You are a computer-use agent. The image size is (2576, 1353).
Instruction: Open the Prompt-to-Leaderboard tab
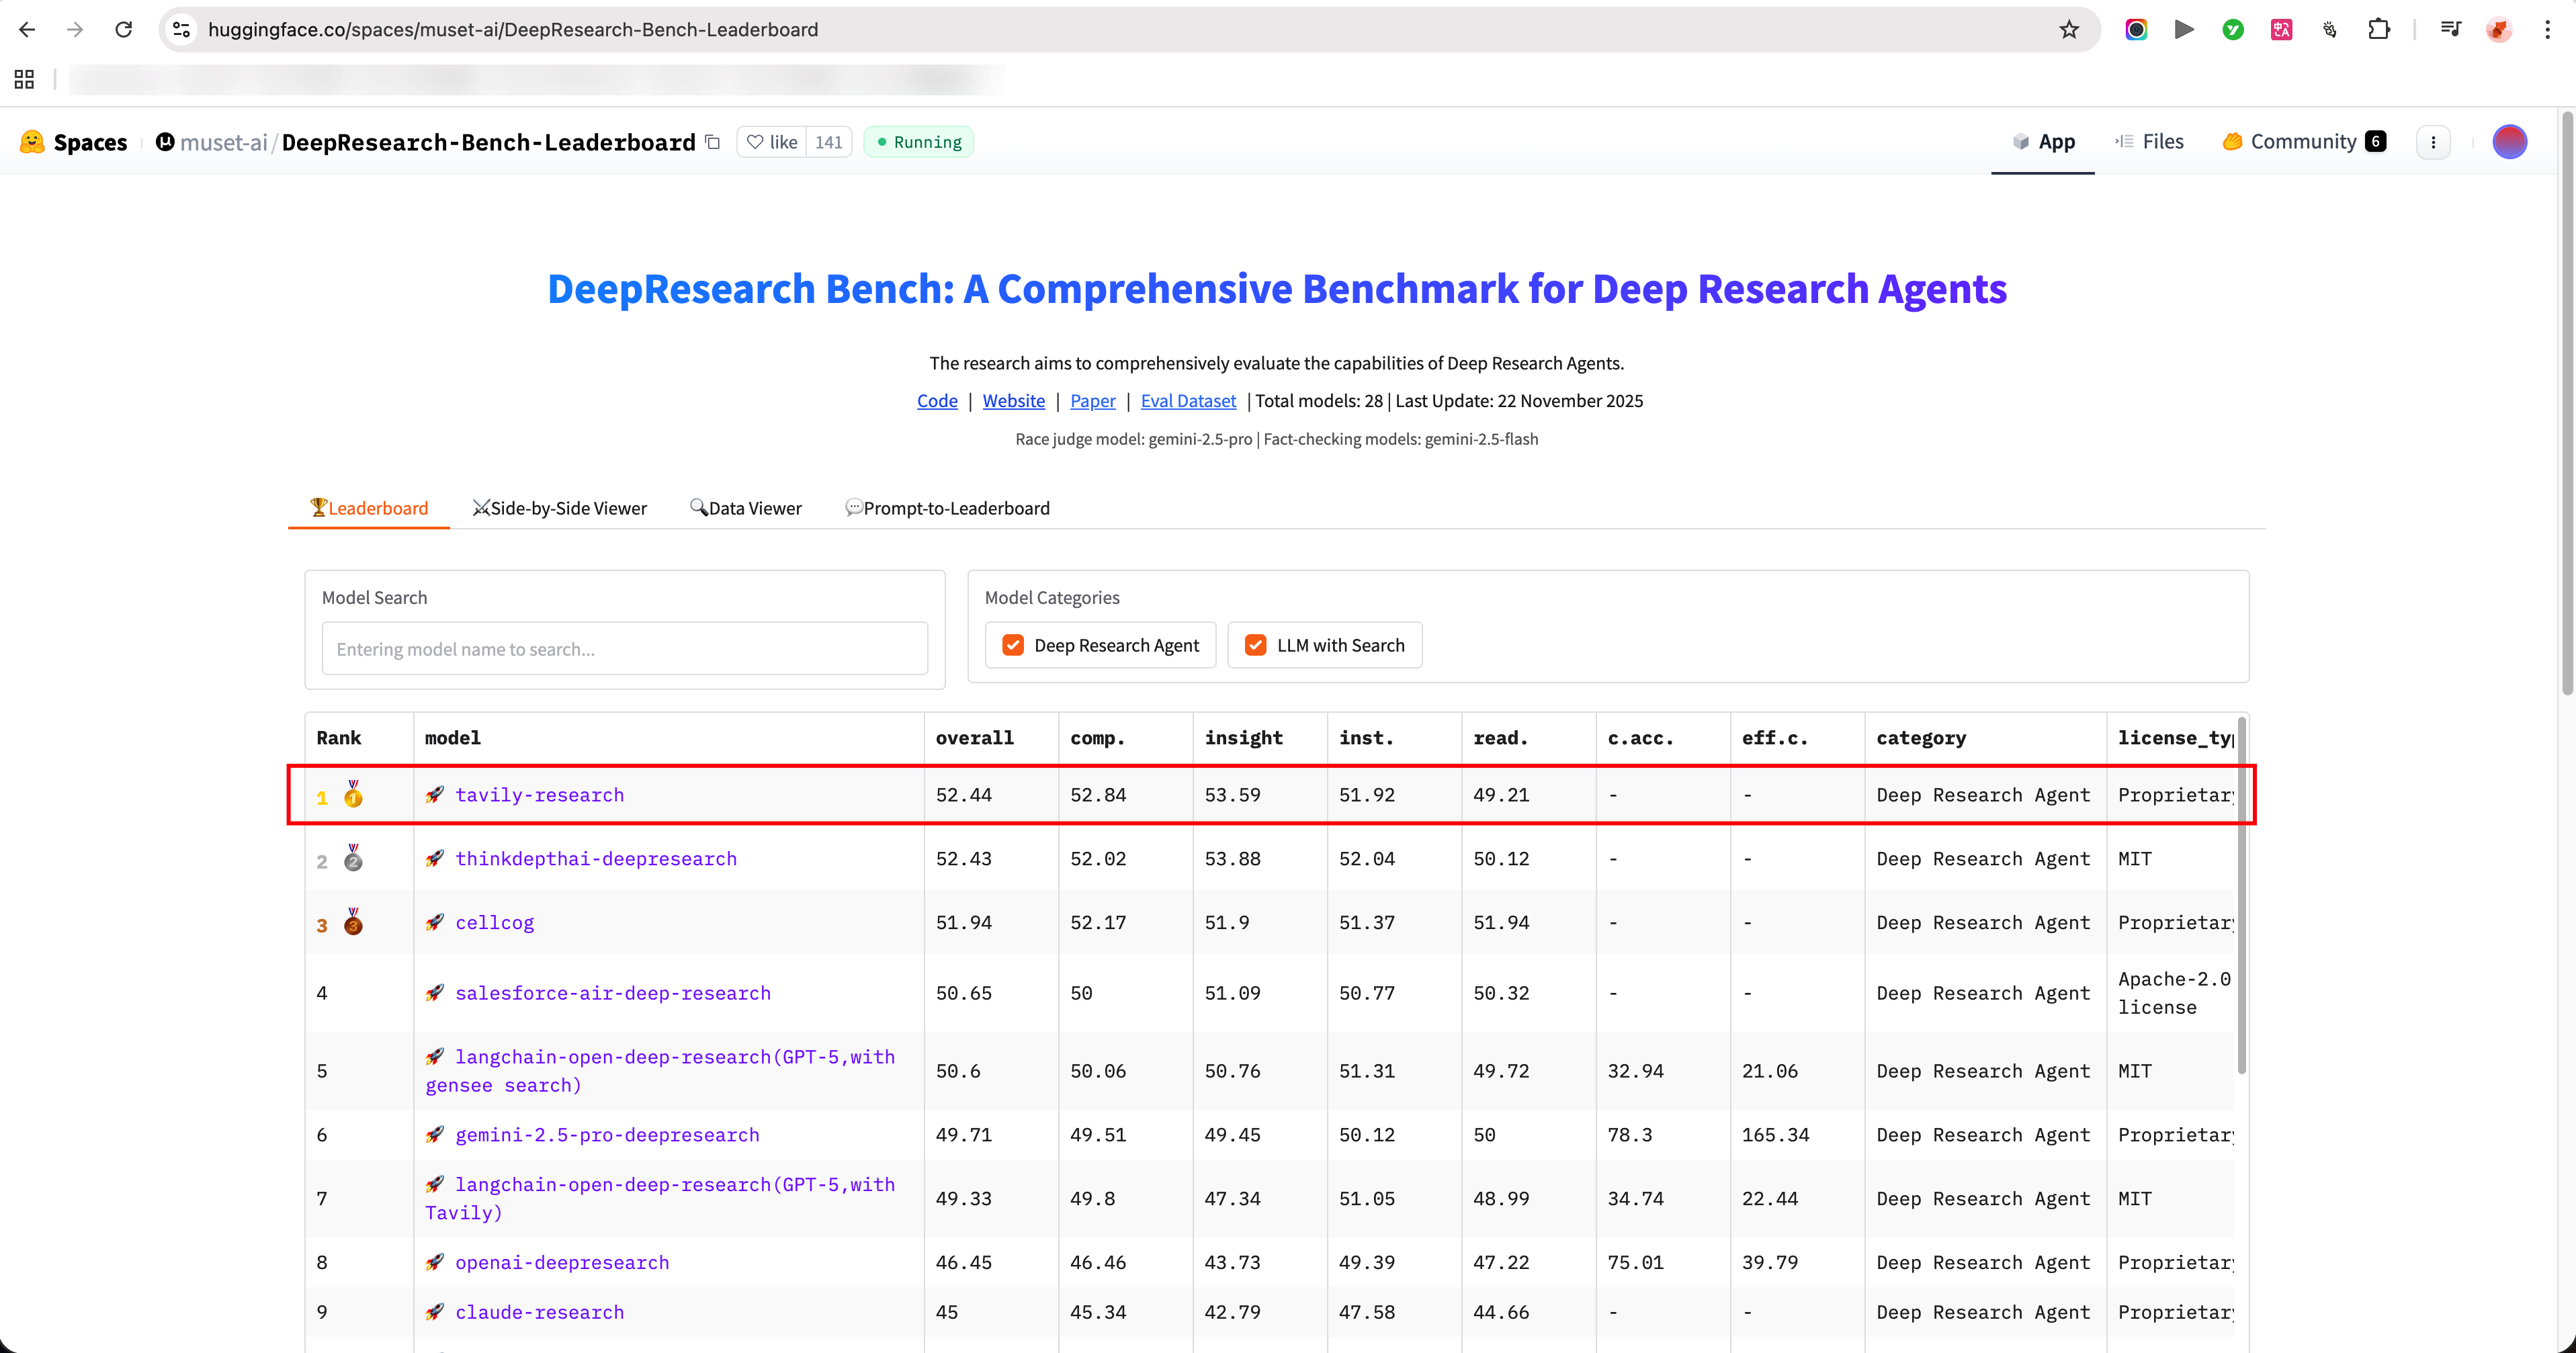pos(947,508)
